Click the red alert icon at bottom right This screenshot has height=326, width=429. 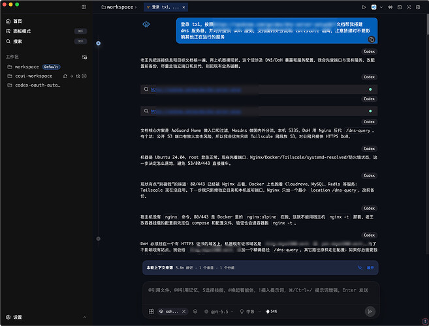coord(424,321)
